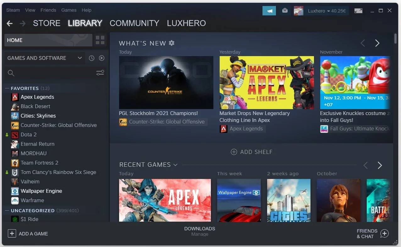Open Recent Games shelf dropdown
Image resolution: width=401 pixels, height=247 pixels.
175,165
